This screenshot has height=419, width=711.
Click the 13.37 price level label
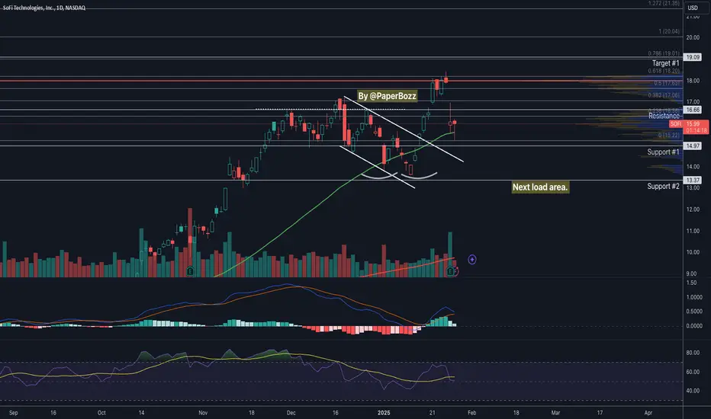tap(693, 181)
